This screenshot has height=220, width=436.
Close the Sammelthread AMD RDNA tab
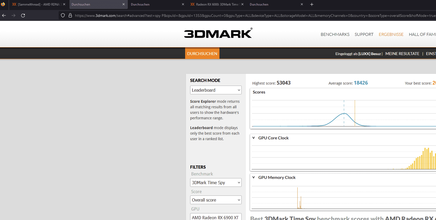pyautogui.click(x=64, y=4)
